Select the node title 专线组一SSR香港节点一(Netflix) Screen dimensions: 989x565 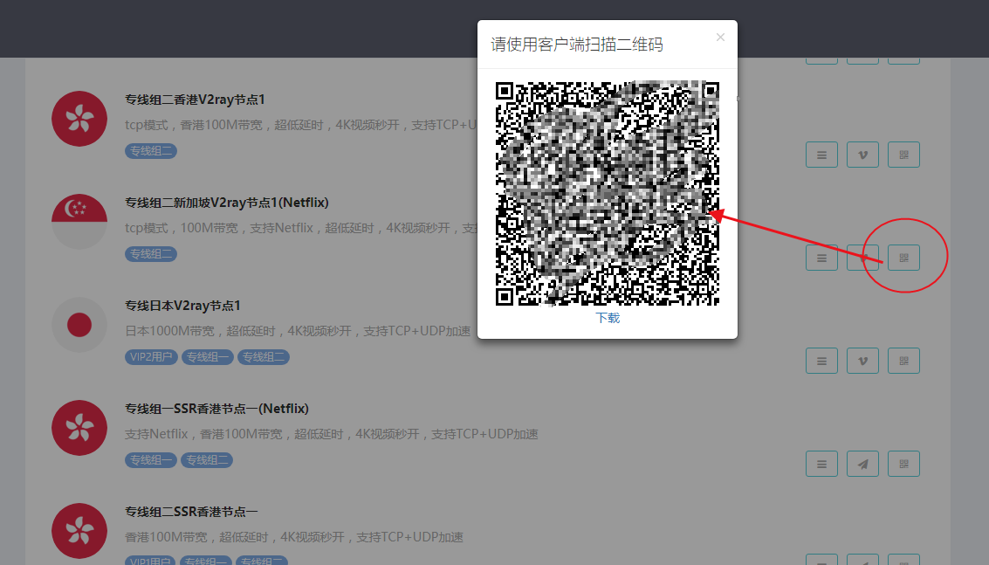(216, 409)
